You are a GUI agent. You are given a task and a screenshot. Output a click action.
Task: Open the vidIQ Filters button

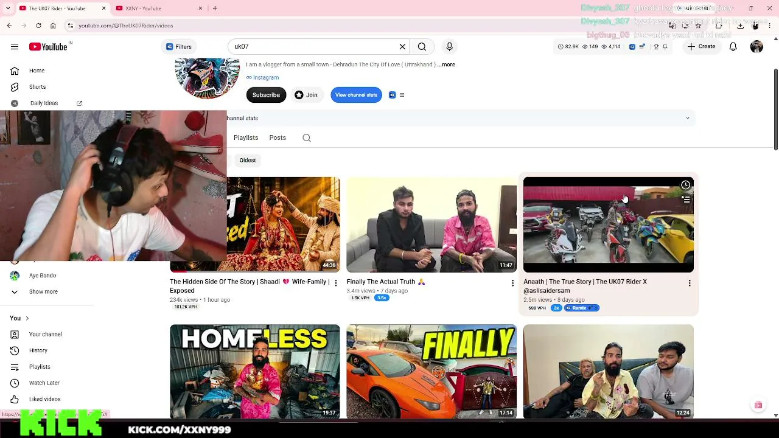click(x=179, y=47)
